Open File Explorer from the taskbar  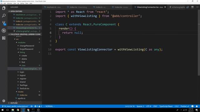pyautogui.click(x=13, y=110)
